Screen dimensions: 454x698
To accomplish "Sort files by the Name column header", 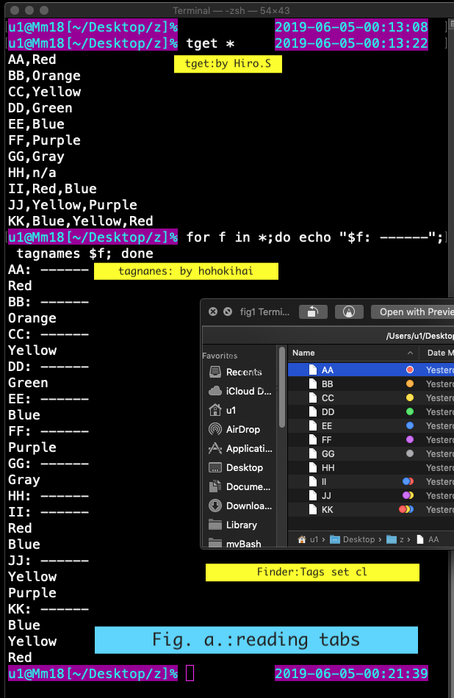I will (x=304, y=353).
